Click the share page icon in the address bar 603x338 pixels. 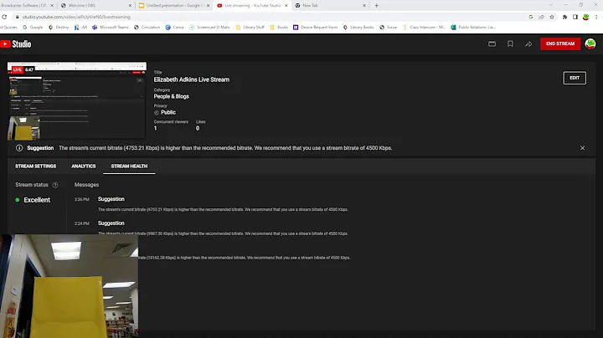click(x=542, y=17)
